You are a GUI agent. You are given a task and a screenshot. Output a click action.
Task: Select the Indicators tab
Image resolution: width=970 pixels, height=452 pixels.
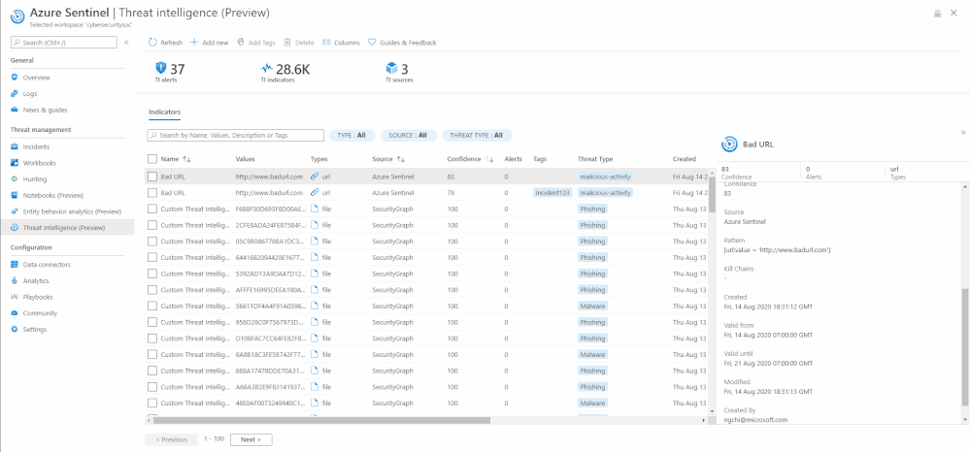[x=164, y=112]
